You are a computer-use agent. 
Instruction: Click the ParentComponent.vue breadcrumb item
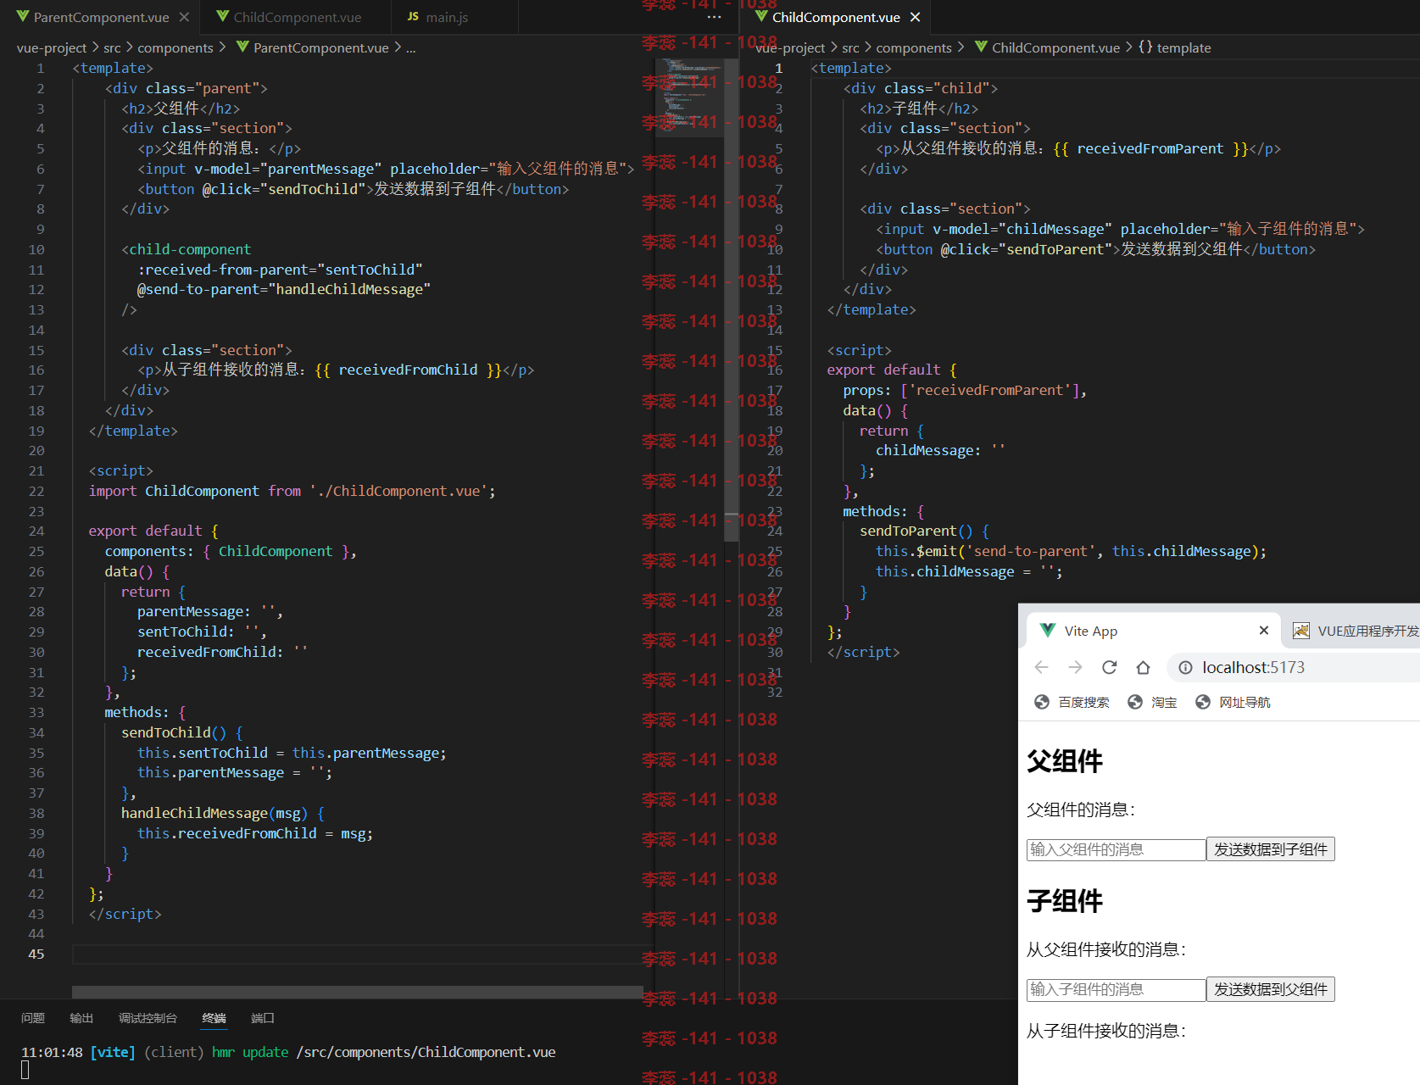(x=311, y=47)
